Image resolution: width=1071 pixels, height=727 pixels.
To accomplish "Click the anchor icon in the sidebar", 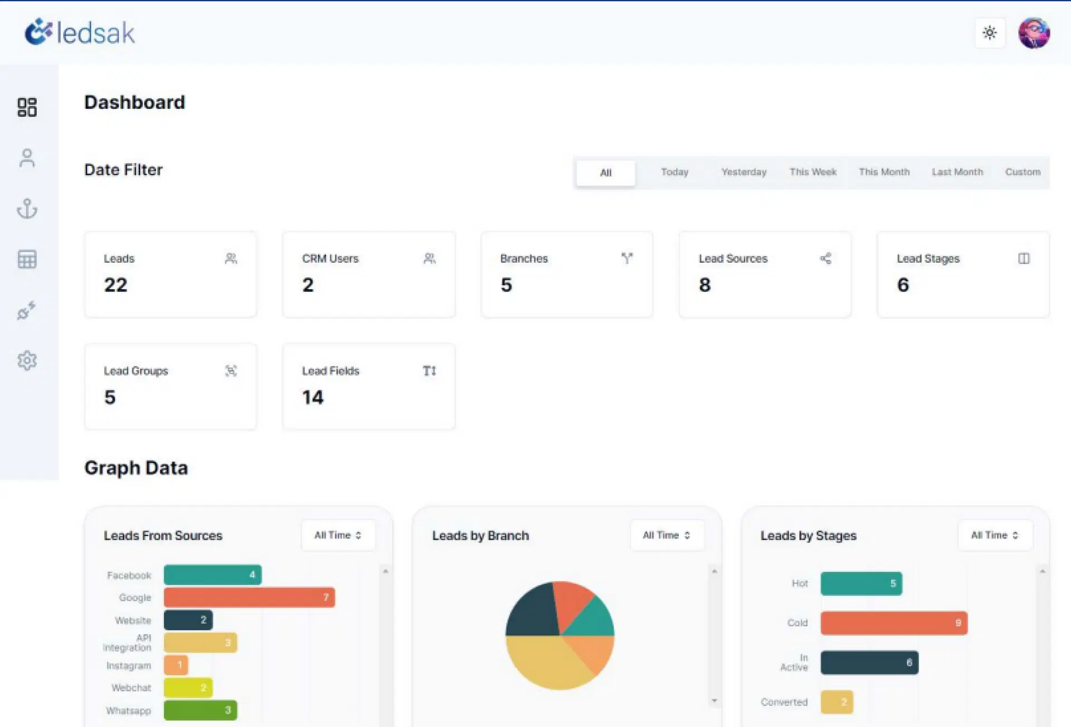I will [x=27, y=209].
